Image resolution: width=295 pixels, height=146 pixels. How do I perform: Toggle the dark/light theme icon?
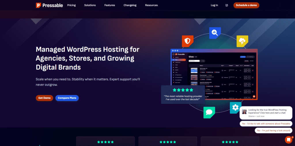(227, 5)
